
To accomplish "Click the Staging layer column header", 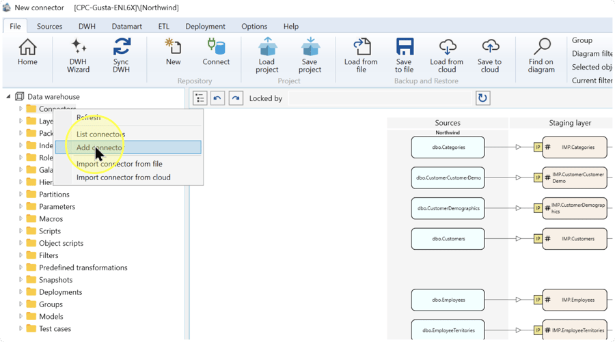I will coord(570,123).
